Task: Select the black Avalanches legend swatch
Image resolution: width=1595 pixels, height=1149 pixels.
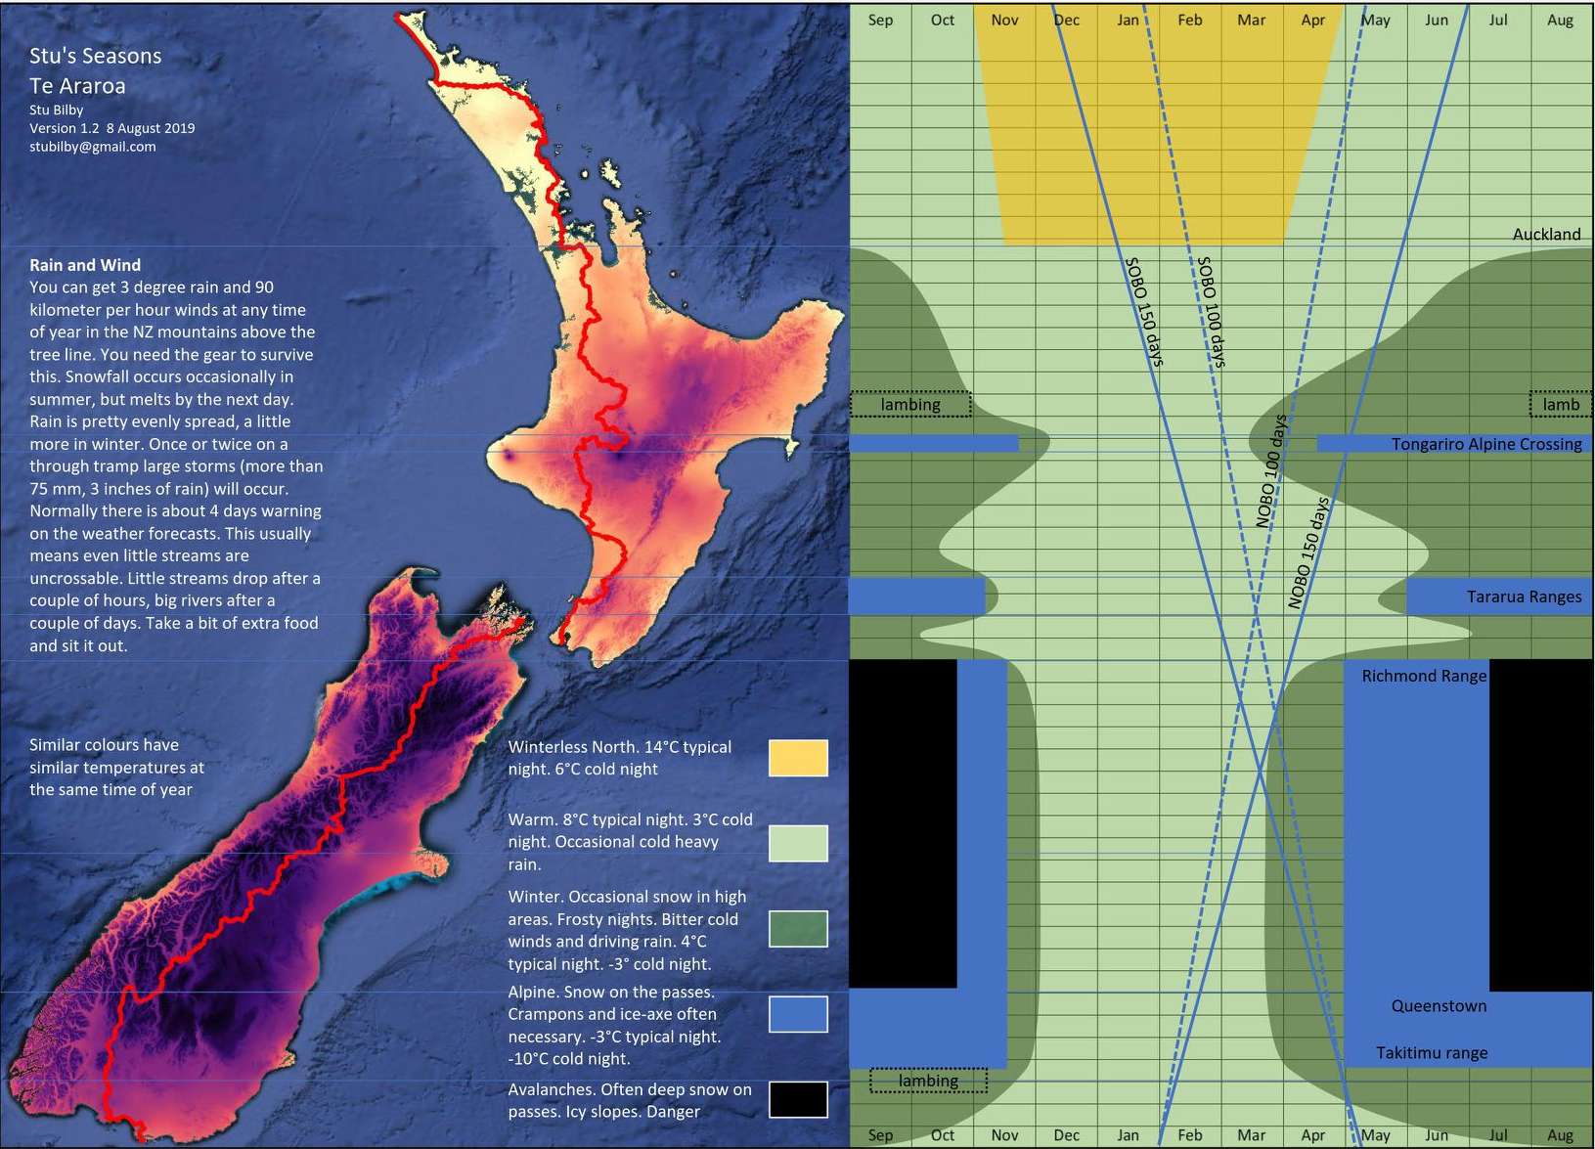Action: coord(798,1099)
